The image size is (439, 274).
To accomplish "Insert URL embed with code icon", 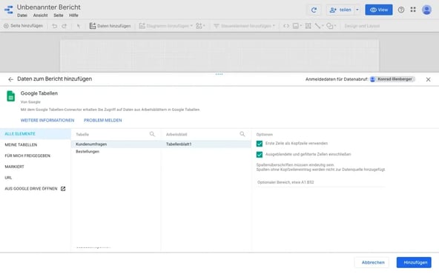I will tap(286, 26).
